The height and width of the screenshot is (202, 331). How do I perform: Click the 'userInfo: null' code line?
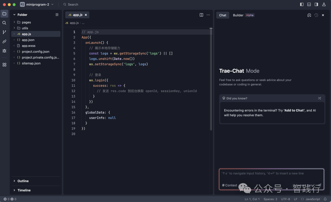[102, 118]
